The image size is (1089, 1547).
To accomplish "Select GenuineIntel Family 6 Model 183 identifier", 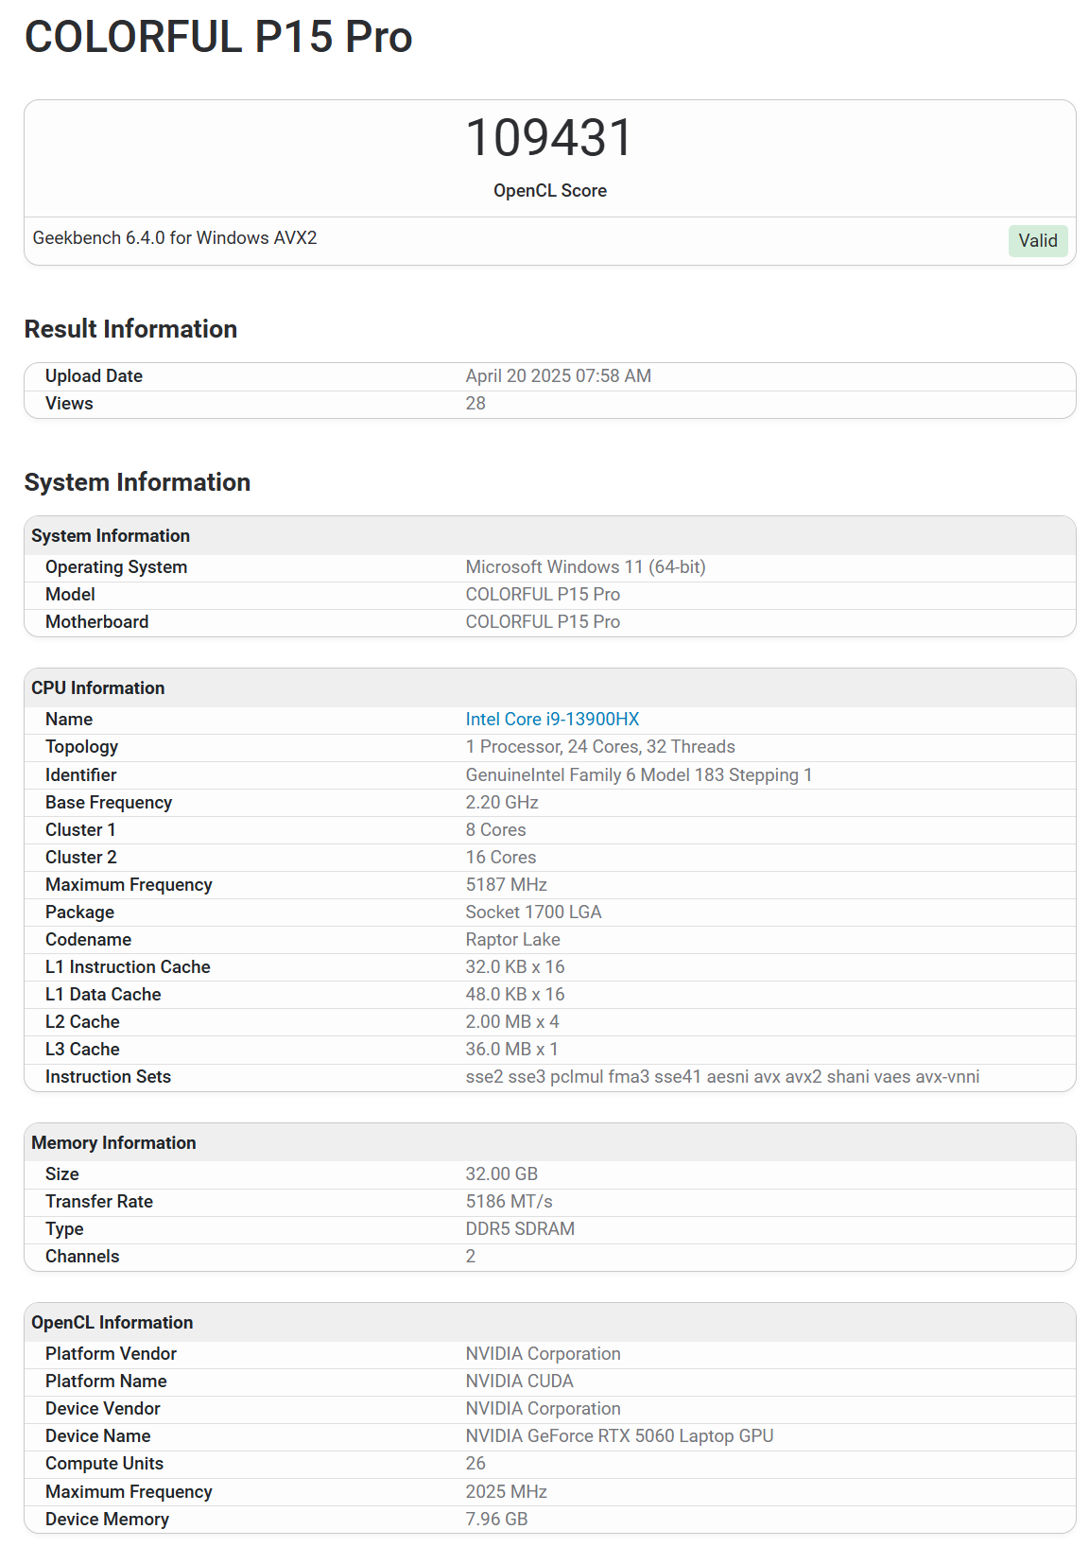I will coord(639,775).
